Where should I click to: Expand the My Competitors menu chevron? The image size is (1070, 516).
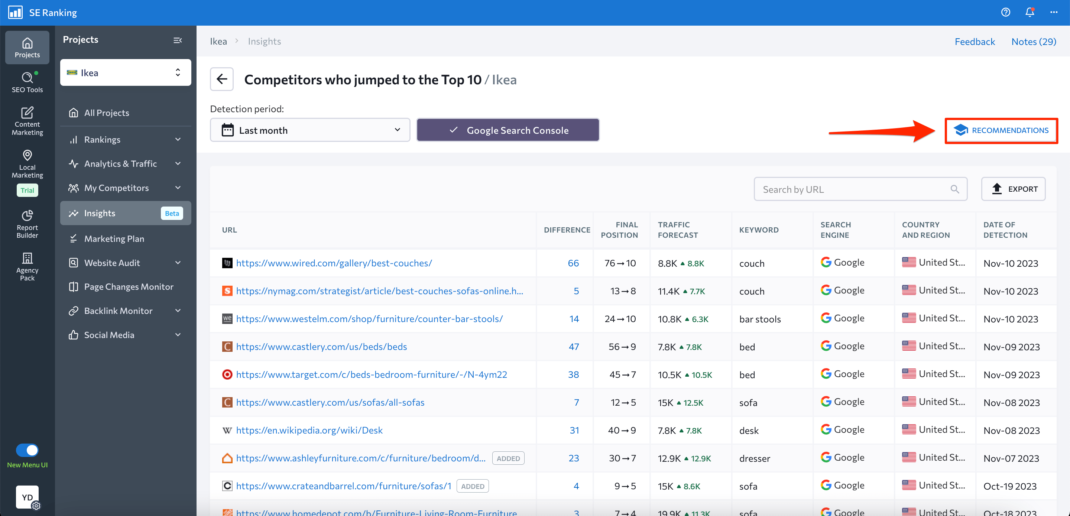(178, 188)
